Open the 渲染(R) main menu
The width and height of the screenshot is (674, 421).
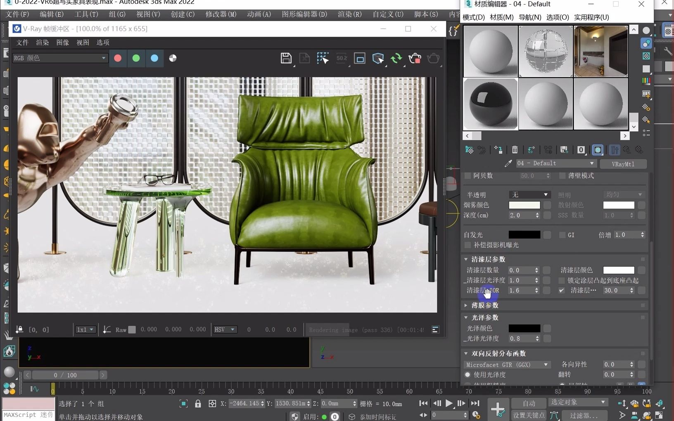(x=349, y=14)
